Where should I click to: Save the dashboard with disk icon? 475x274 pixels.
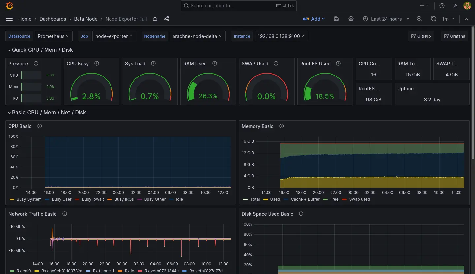(x=336, y=19)
